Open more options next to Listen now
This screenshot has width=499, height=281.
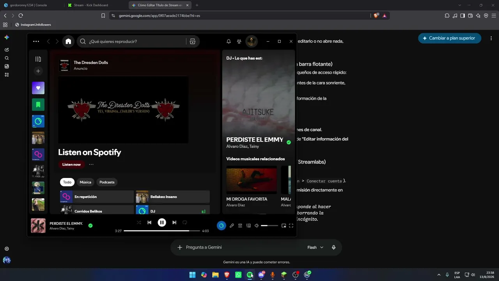coord(91,164)
